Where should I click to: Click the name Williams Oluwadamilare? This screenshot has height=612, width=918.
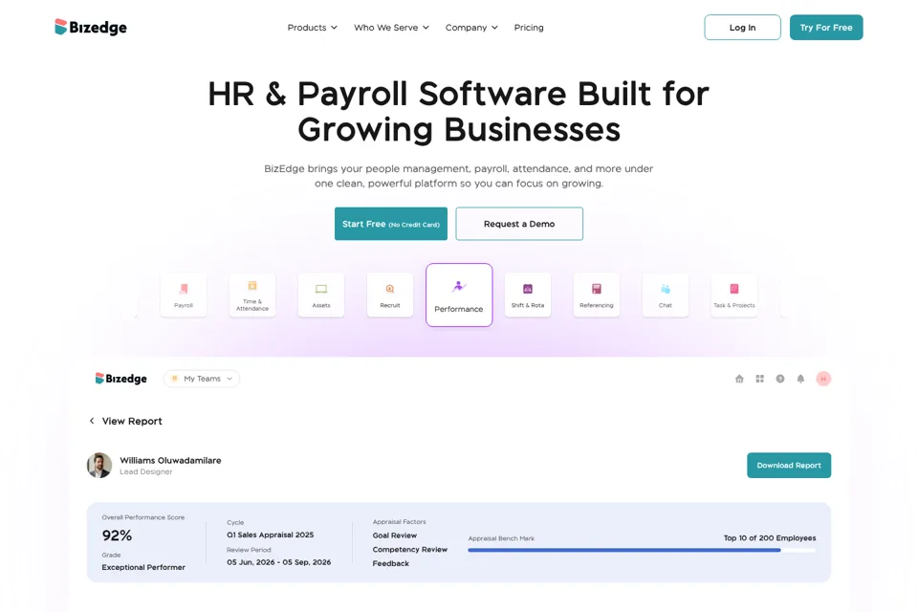(170, 460)
